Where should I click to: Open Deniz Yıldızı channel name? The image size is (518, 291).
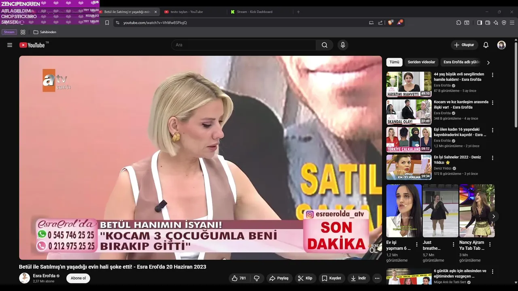tap(442, 168)
